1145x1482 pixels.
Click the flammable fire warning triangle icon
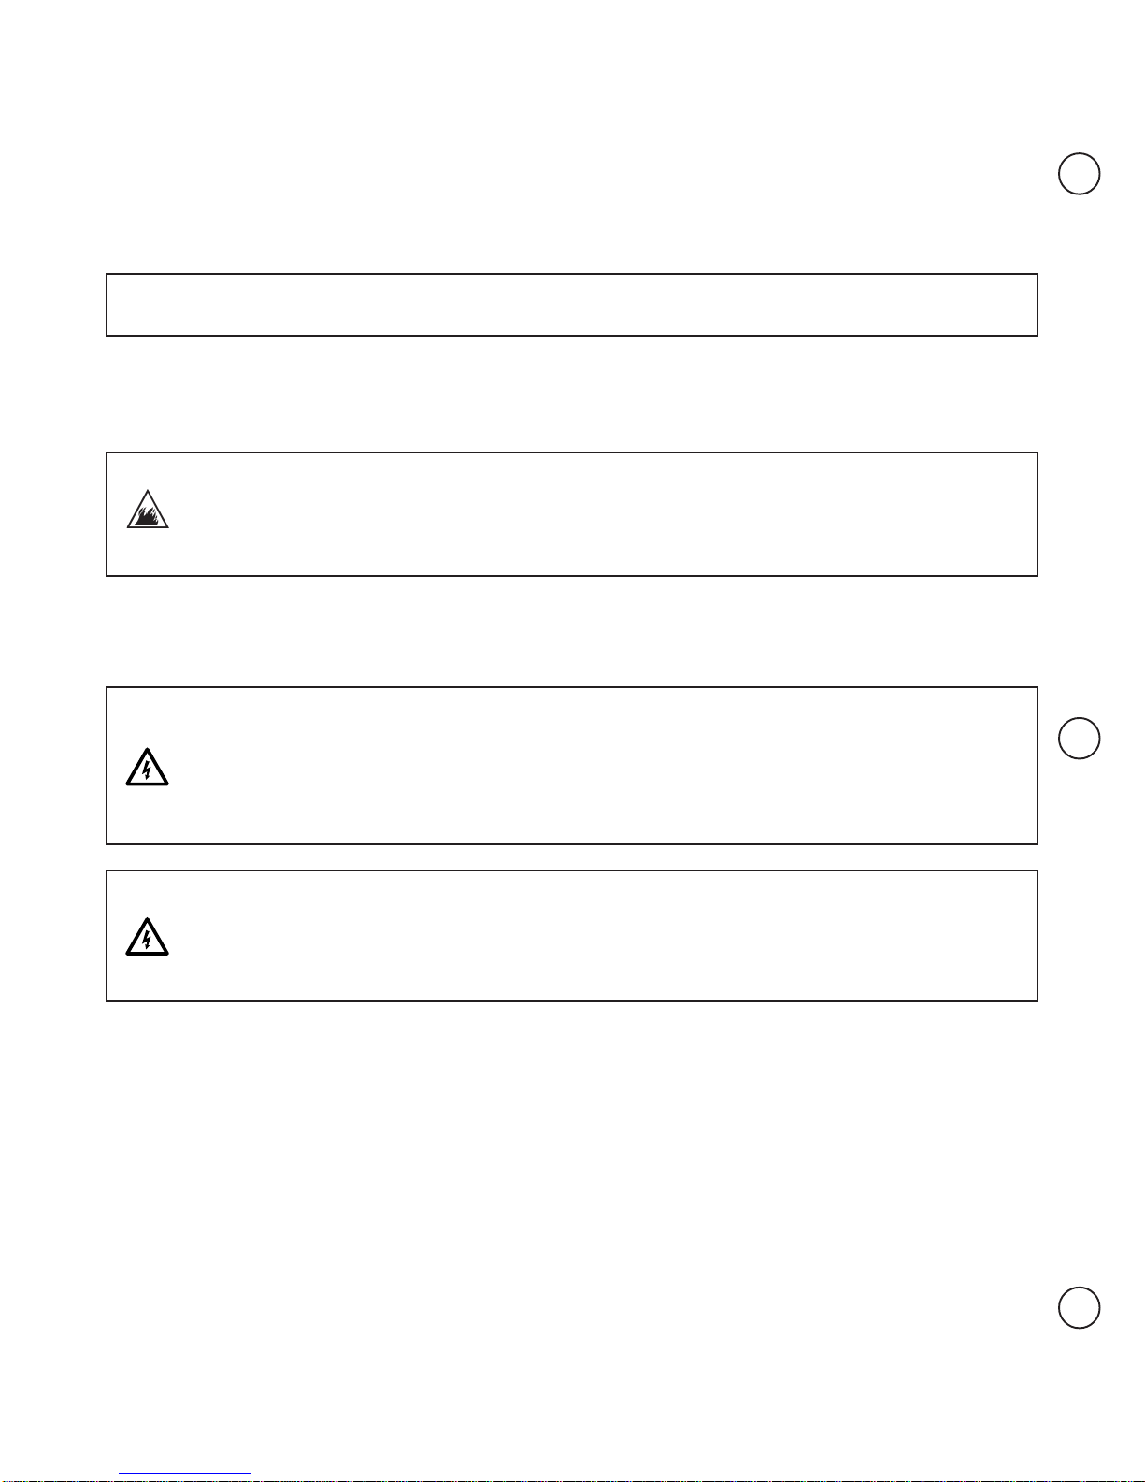[148, 510]
